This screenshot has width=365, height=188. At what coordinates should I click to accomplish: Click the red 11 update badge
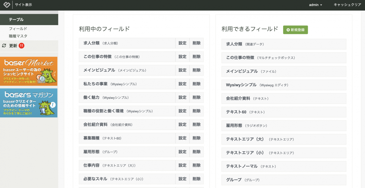[21, 46]
